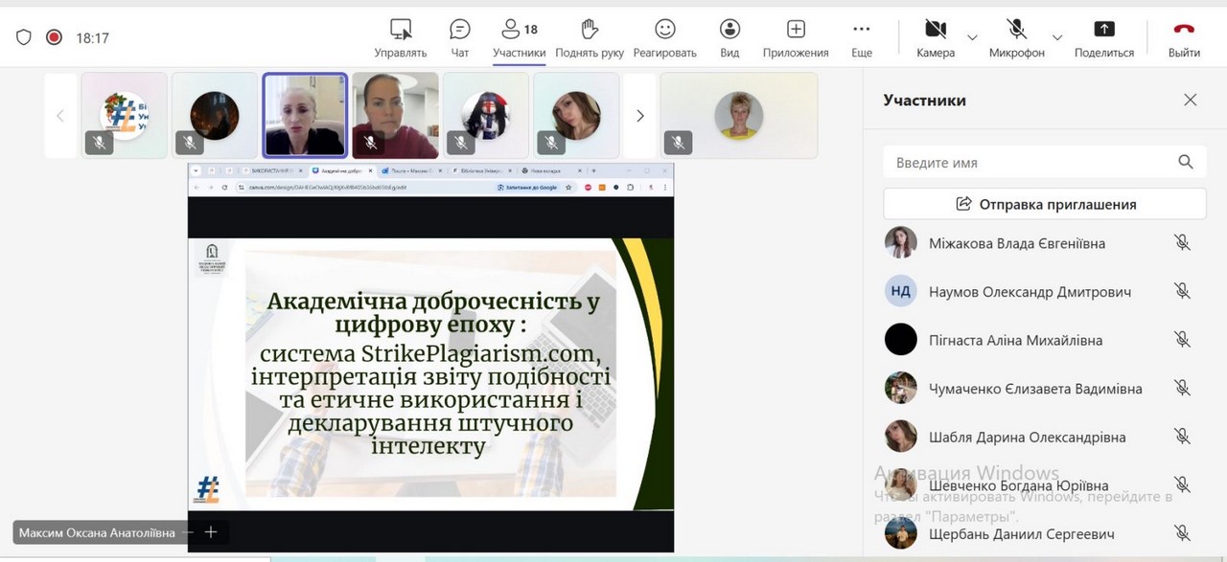Viewport: 1227px width, 562px height.
Task: Open the Chat panel icon
Action: 460,30
